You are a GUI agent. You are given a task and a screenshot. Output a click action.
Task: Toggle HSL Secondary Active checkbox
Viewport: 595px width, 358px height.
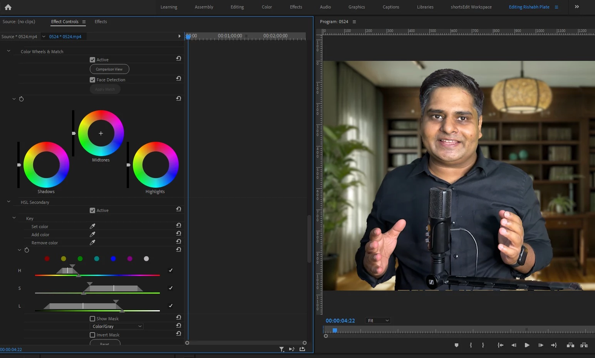click(92, 210)
